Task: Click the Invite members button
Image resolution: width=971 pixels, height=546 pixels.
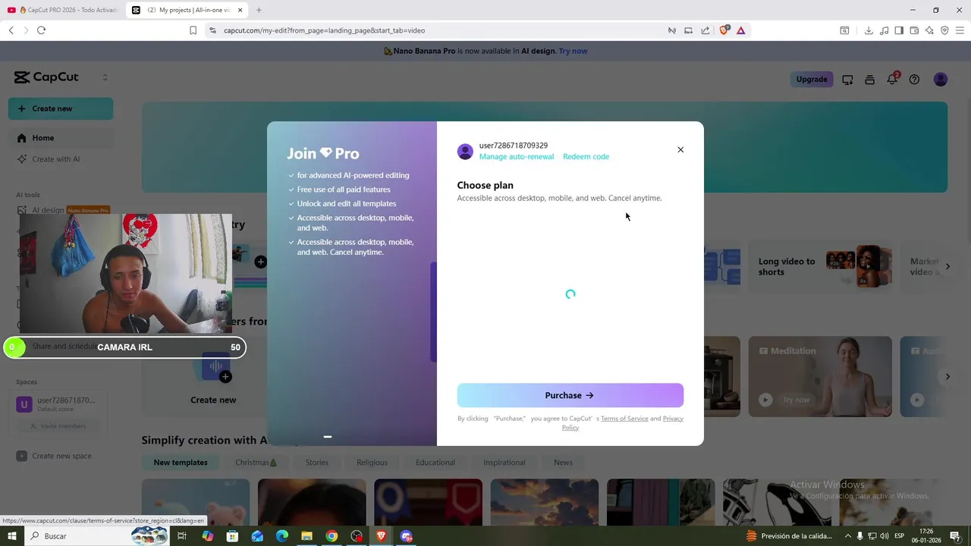Action: tap(58, 426)
